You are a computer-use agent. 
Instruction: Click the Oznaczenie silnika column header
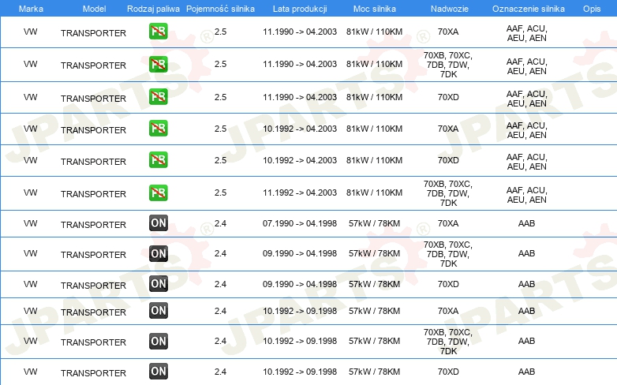[x=529, y=9]
